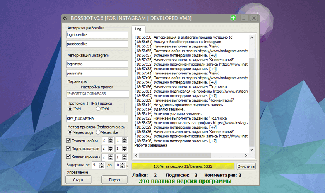The image size is (325, 193).
Task: Toggle the 'Подписываться' checkbox
Action: [x=68, y=149]
